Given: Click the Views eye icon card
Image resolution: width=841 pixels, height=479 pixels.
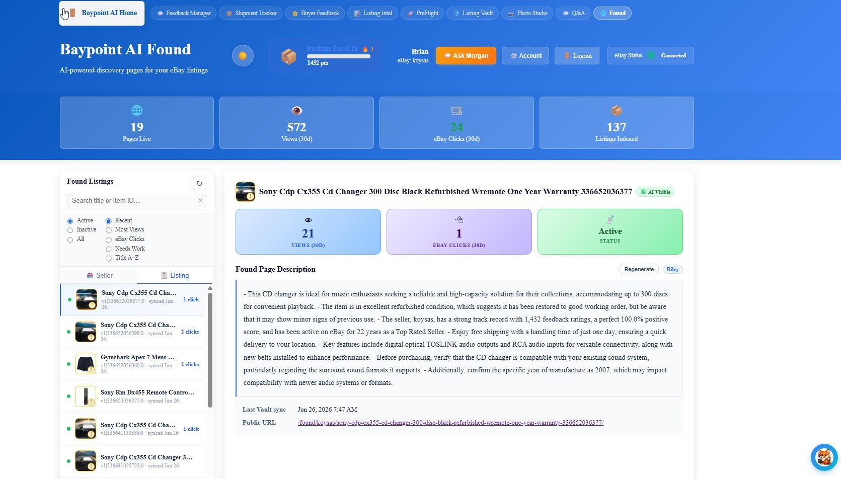Looking at the screenshot, I should (x=296, y=123).
